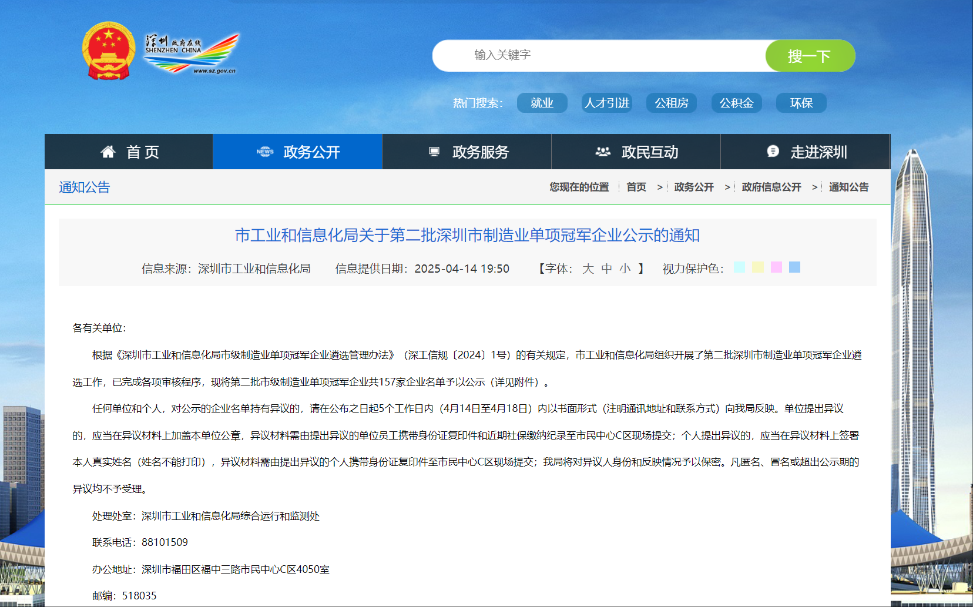Click the search keyword input field
Image resolution: width=973 pixels, height=607 pixels.
(599, 55)
